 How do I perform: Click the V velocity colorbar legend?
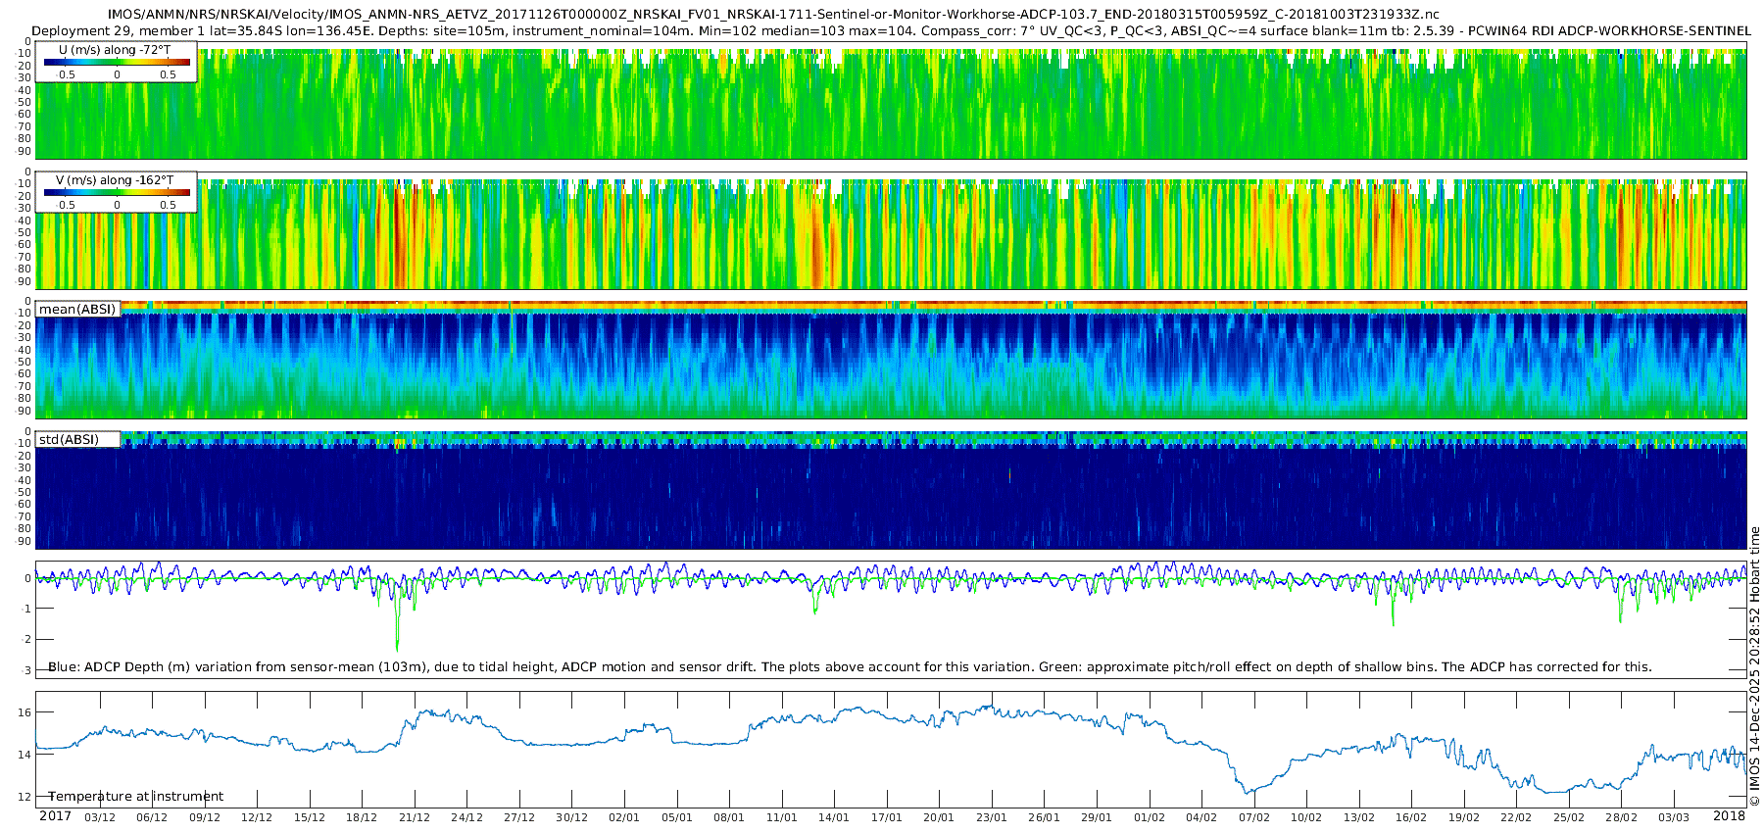tap(117, 192)
